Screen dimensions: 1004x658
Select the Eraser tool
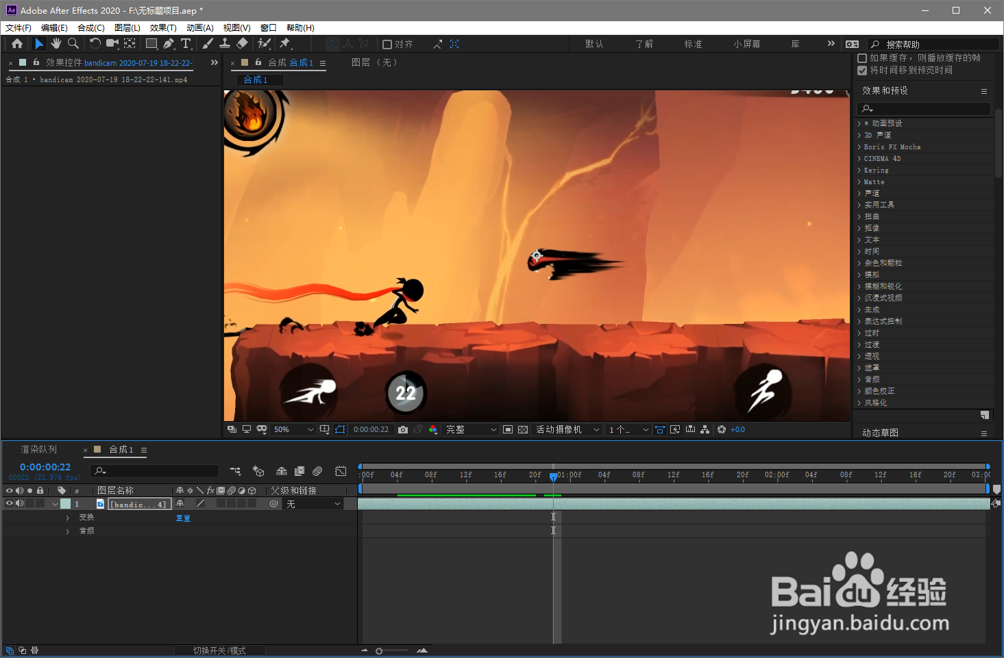click(x=242, y=44)
